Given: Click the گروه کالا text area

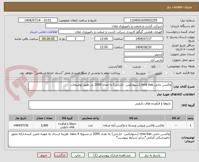Looking at the screenshot, I should point(100,105).
